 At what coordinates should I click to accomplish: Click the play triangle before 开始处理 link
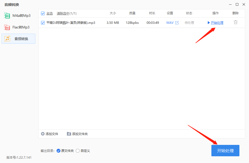click(x=209, y=23)
